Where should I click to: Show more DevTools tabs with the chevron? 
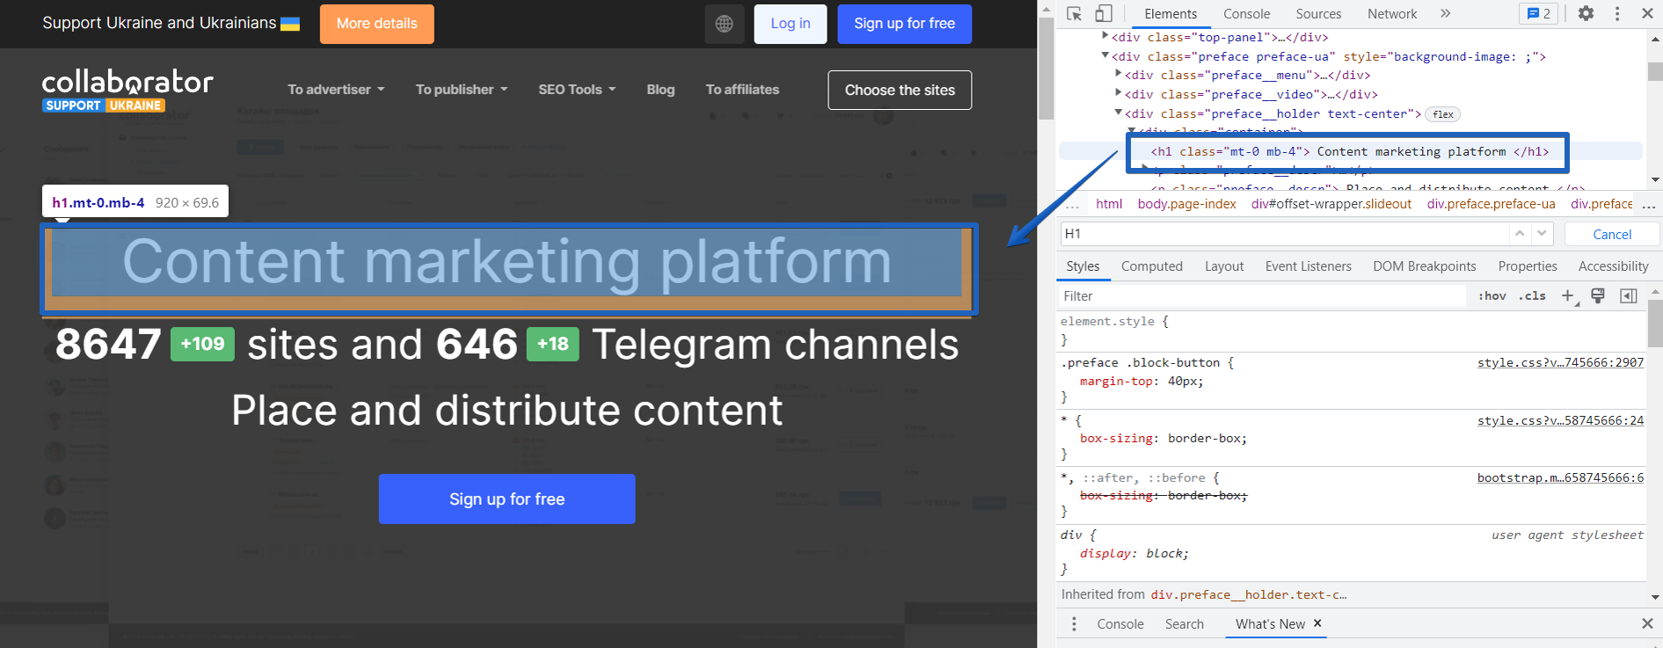(x=1445, y=13)
